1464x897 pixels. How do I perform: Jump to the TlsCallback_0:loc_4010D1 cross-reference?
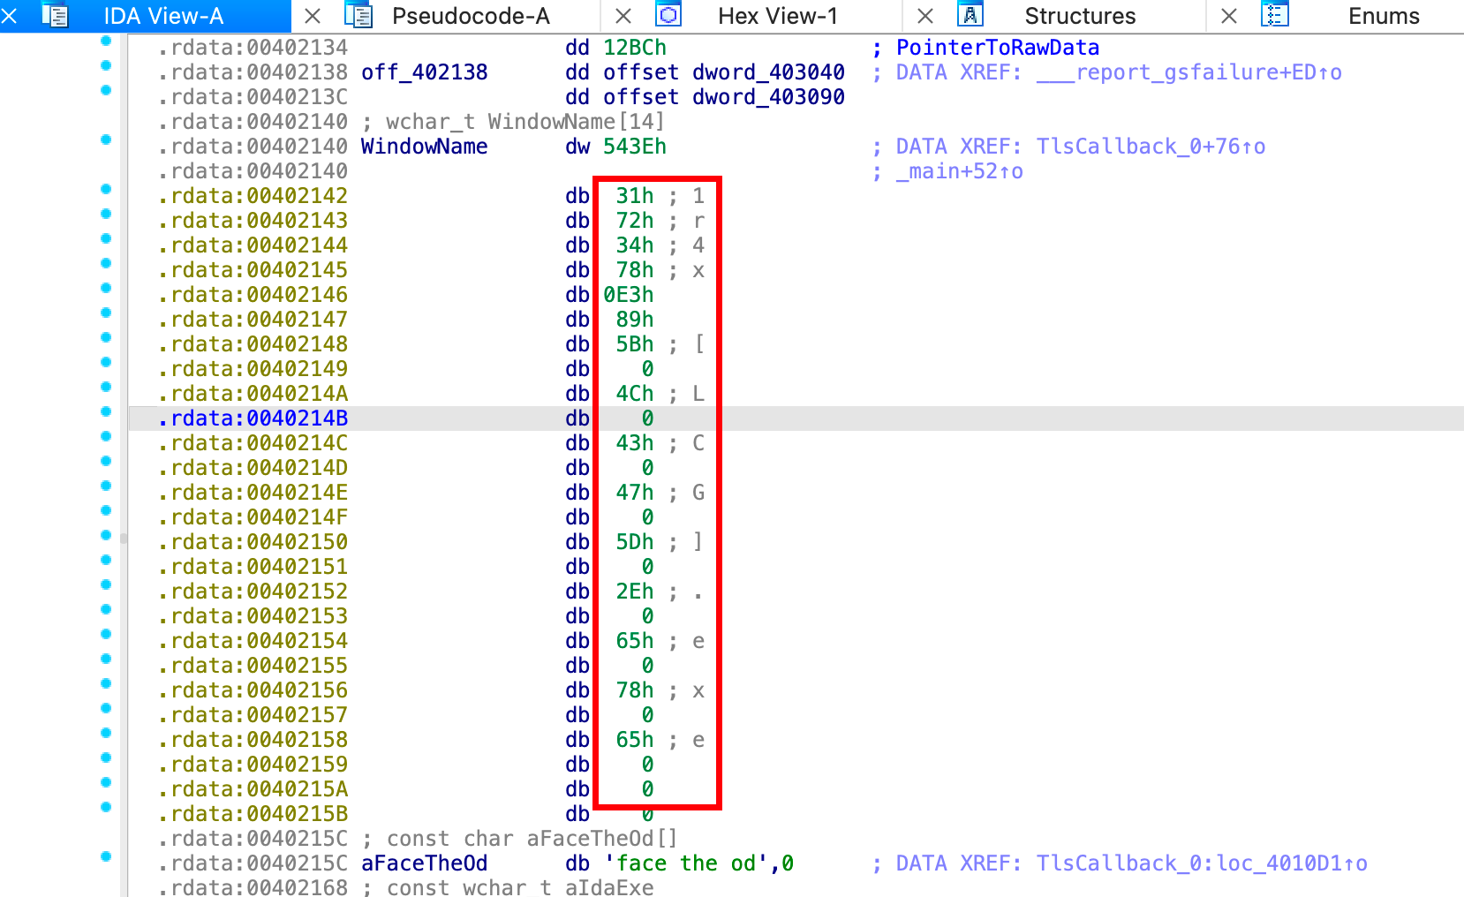click(1202, 863)
